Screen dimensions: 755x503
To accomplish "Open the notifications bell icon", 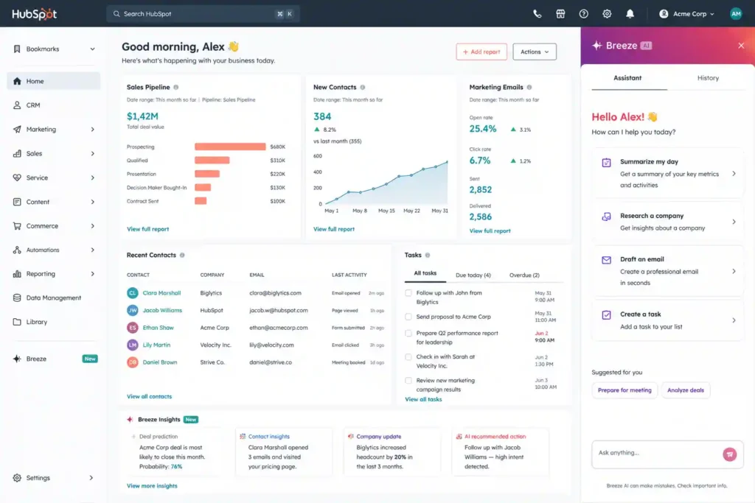I will click(630, 14).
